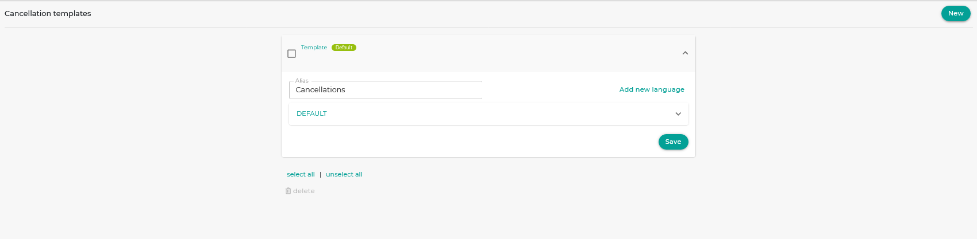The image size is (977, 239).
Task: Click the delete label text
Action: point(304,191)
